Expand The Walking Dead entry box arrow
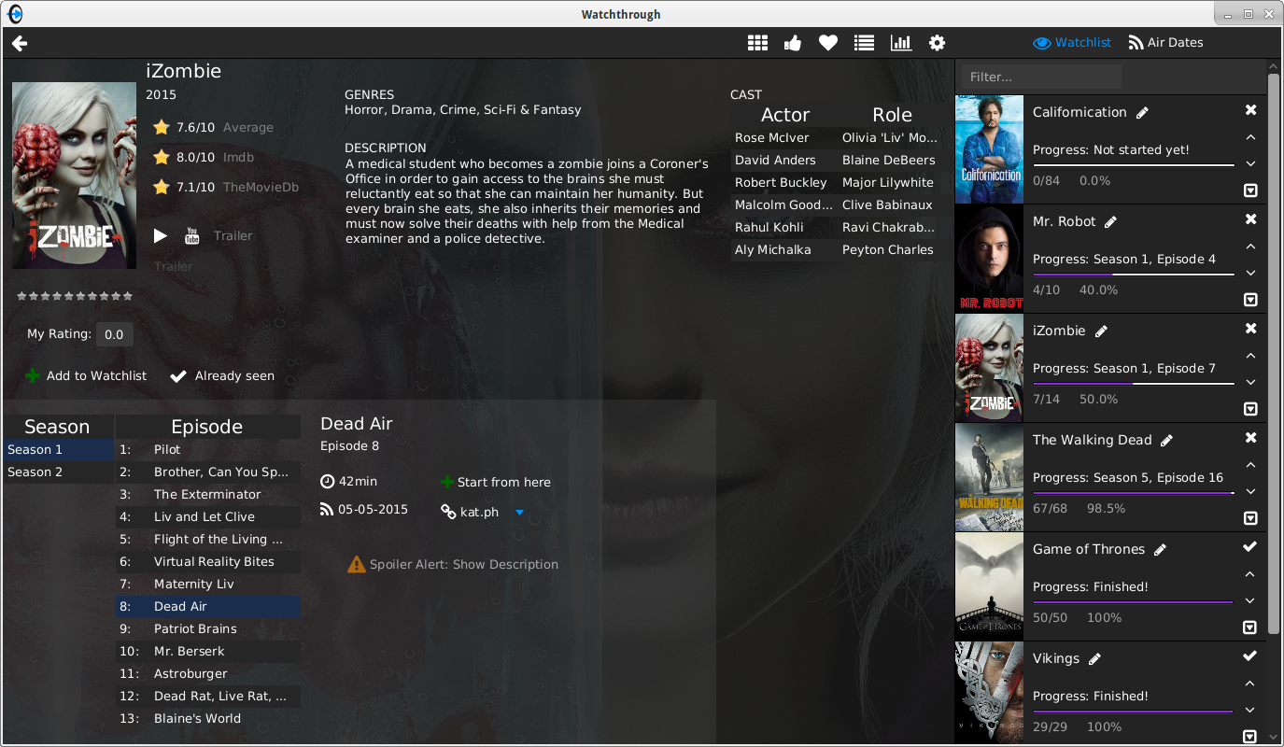Screen dimensions: 1284x747 coord(1250,518)
